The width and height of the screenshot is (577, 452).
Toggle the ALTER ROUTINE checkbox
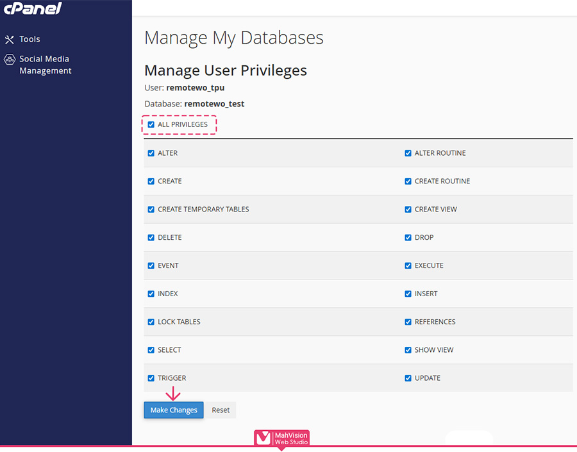[x=408, y=153]
